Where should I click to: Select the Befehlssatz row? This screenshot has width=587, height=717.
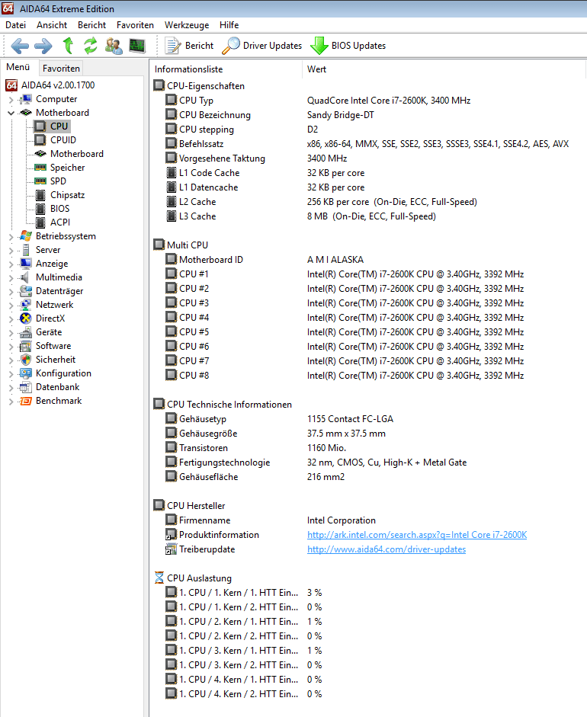point(368,143)
